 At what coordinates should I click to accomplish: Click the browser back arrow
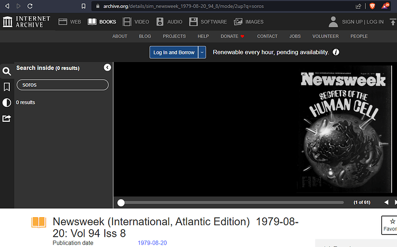(x=7, y=6)
